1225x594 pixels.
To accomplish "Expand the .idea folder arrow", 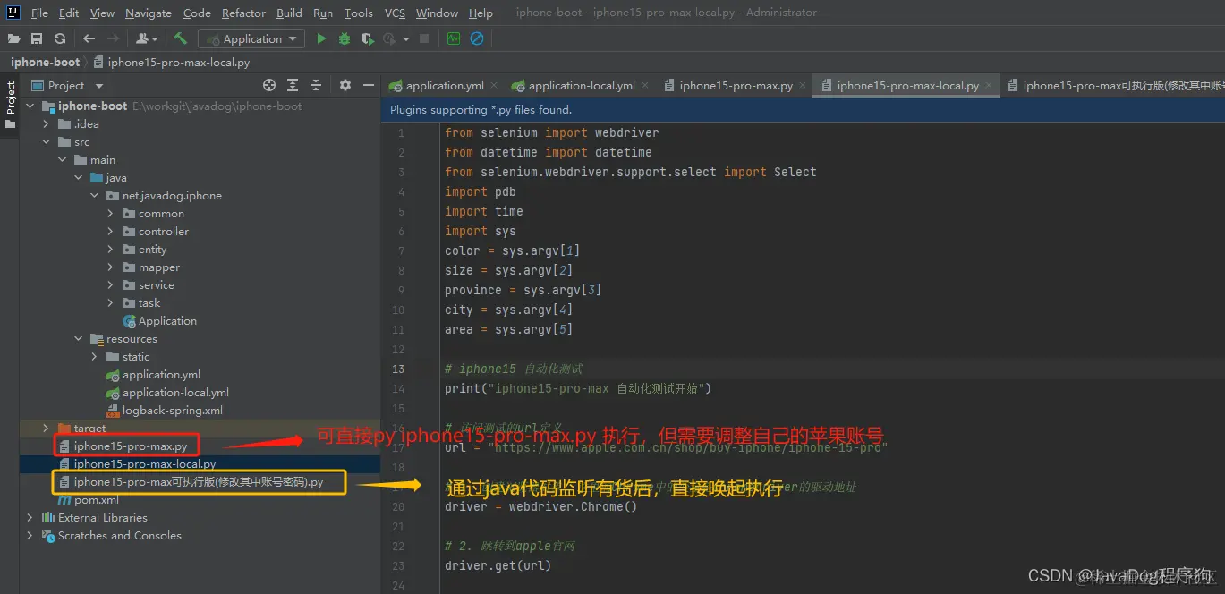I will coord(47,124).
